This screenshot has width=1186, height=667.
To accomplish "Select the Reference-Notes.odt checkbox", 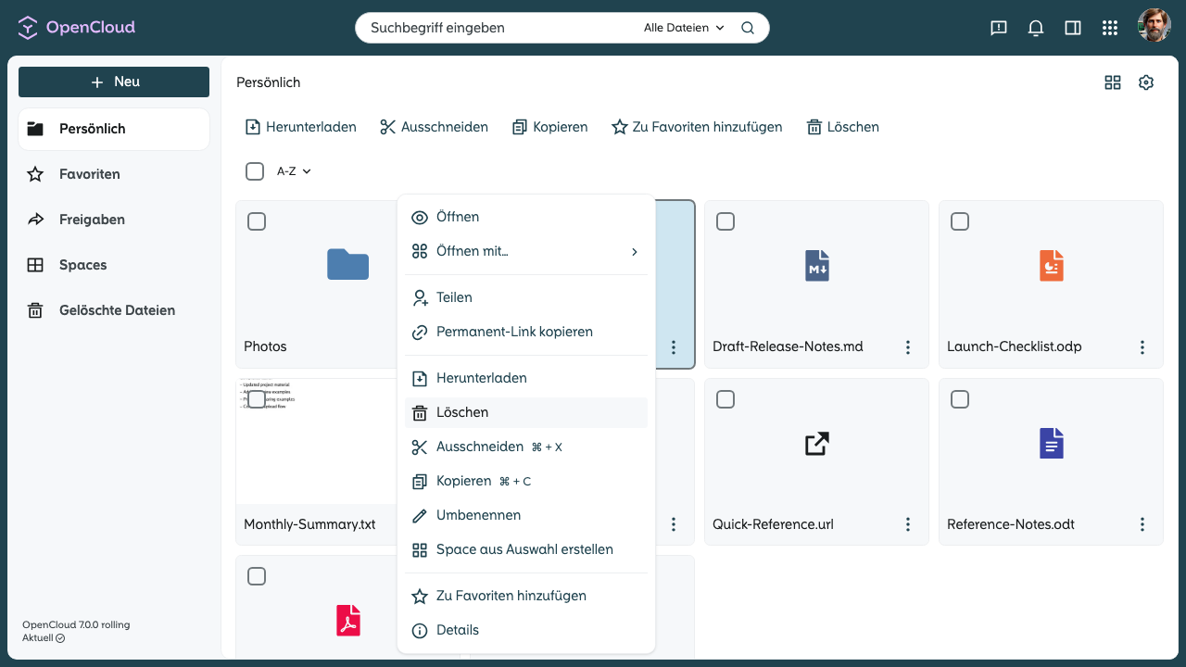I will click(x=960, y=399).
